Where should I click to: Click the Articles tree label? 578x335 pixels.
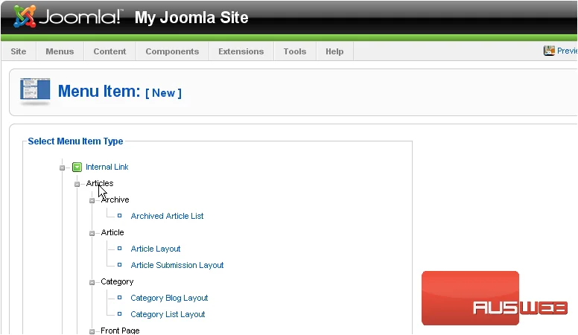coord(100,183)
